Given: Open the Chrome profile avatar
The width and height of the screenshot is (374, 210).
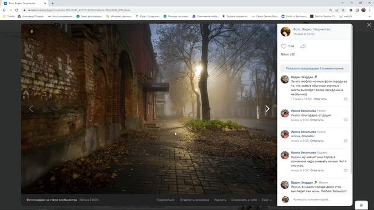Looking at the screenshot, I should click(x=363, y=10).
